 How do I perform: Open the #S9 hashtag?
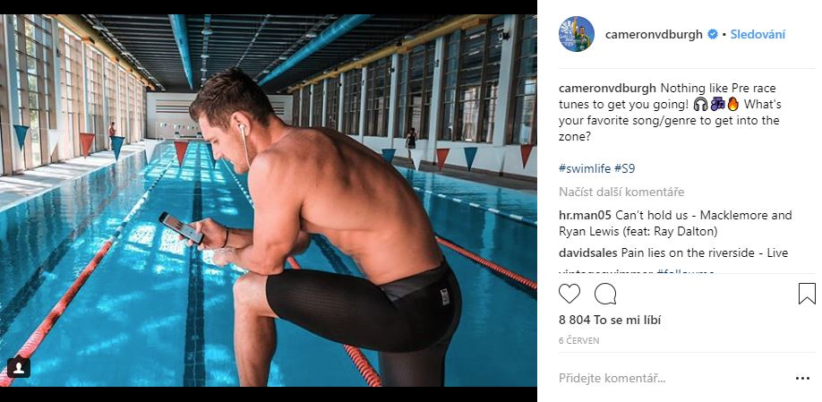click(624, 168)
